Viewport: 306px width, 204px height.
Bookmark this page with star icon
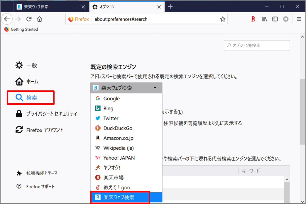coord(223,19)
